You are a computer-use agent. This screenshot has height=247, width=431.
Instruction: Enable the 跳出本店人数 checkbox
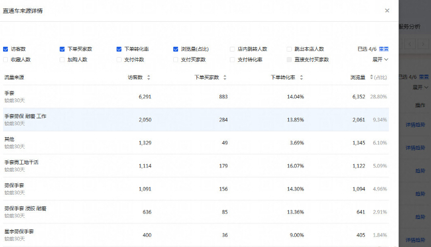[289, 49]
